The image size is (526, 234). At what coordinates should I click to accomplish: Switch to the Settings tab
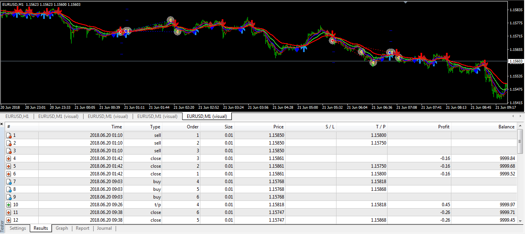[18, 228]
